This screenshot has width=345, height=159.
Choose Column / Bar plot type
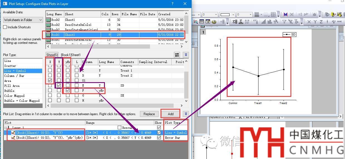click(x=14, y=76)
